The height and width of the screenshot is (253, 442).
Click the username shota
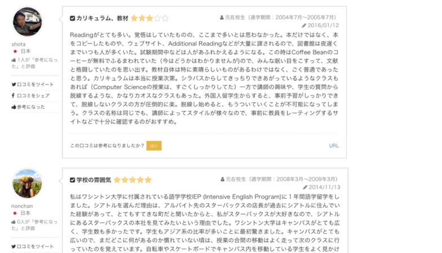pyautogui.click(x=19, y=44)
